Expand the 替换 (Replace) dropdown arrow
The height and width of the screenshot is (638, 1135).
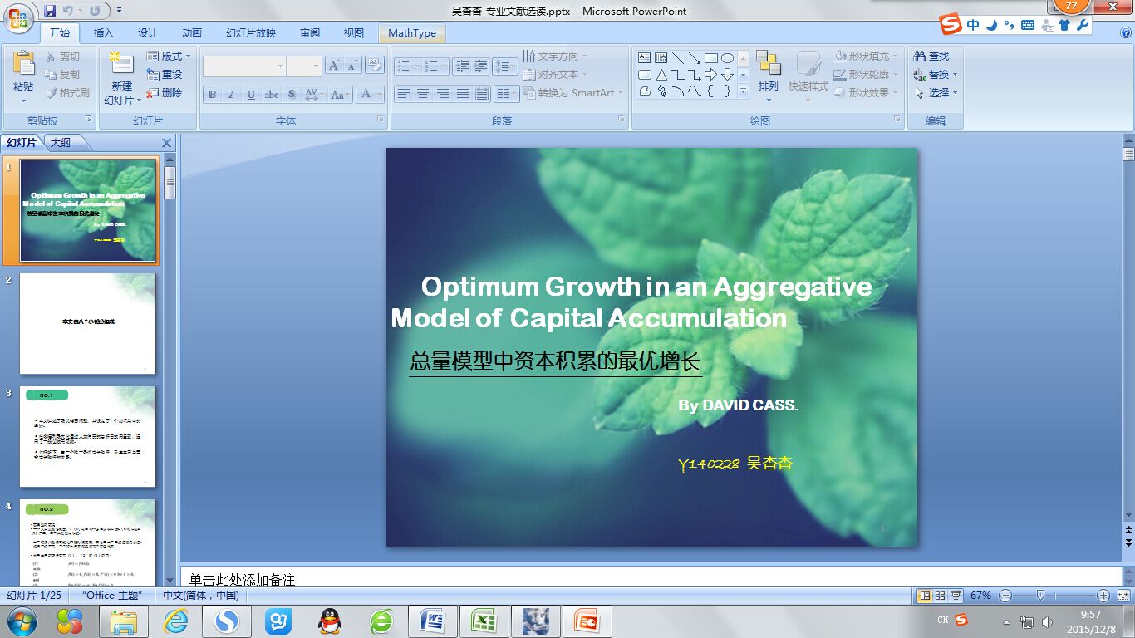pos(955,75)
